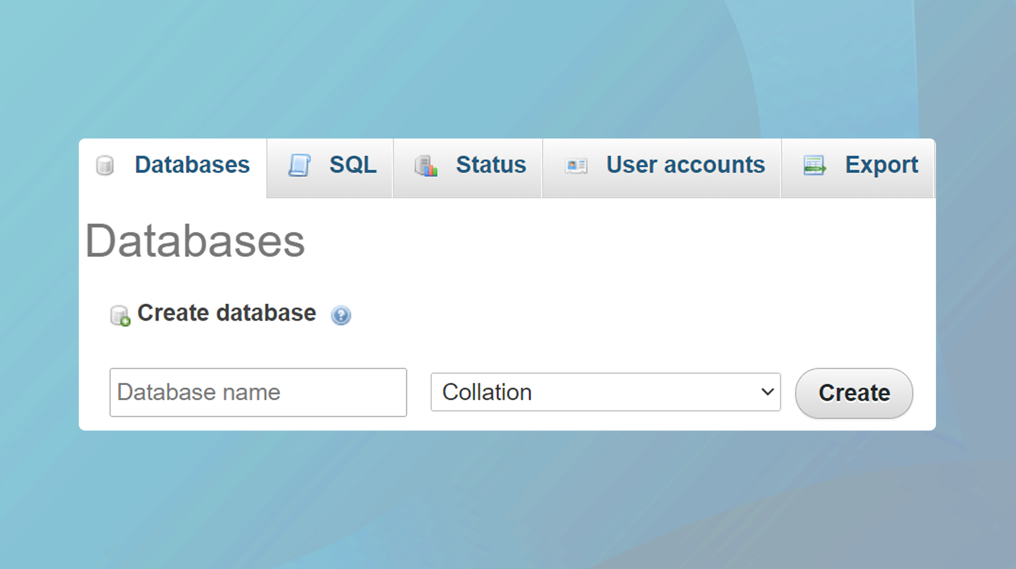Image resolution: width=1016 pixels, height=569 pixels.
Task: Click the large Databases page heading
Action: pos(195,241)
